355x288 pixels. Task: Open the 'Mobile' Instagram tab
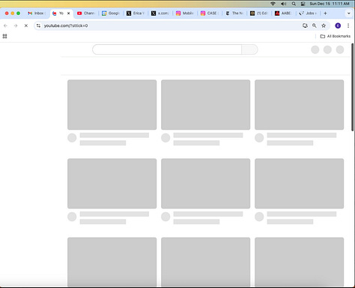[x=185, y=13]
